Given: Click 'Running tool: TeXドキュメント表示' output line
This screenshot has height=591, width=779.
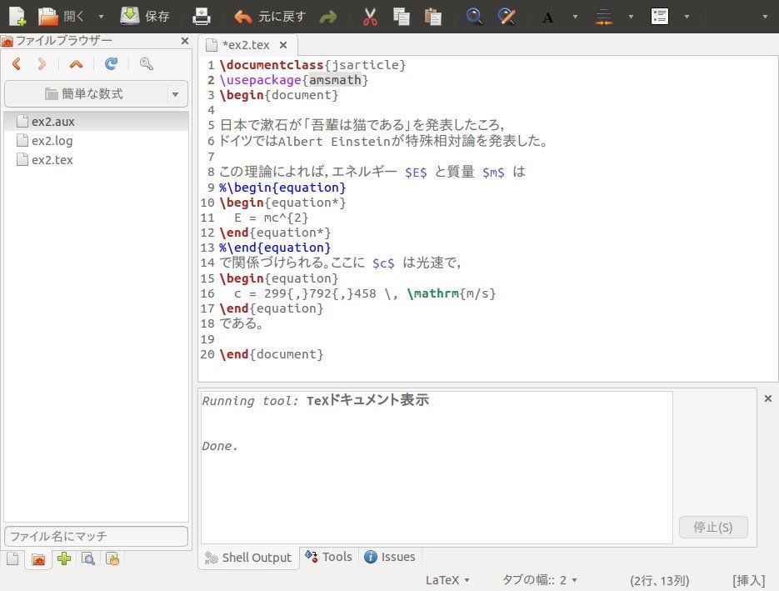Looking at the screenshot, I should (x=315, y=401).
